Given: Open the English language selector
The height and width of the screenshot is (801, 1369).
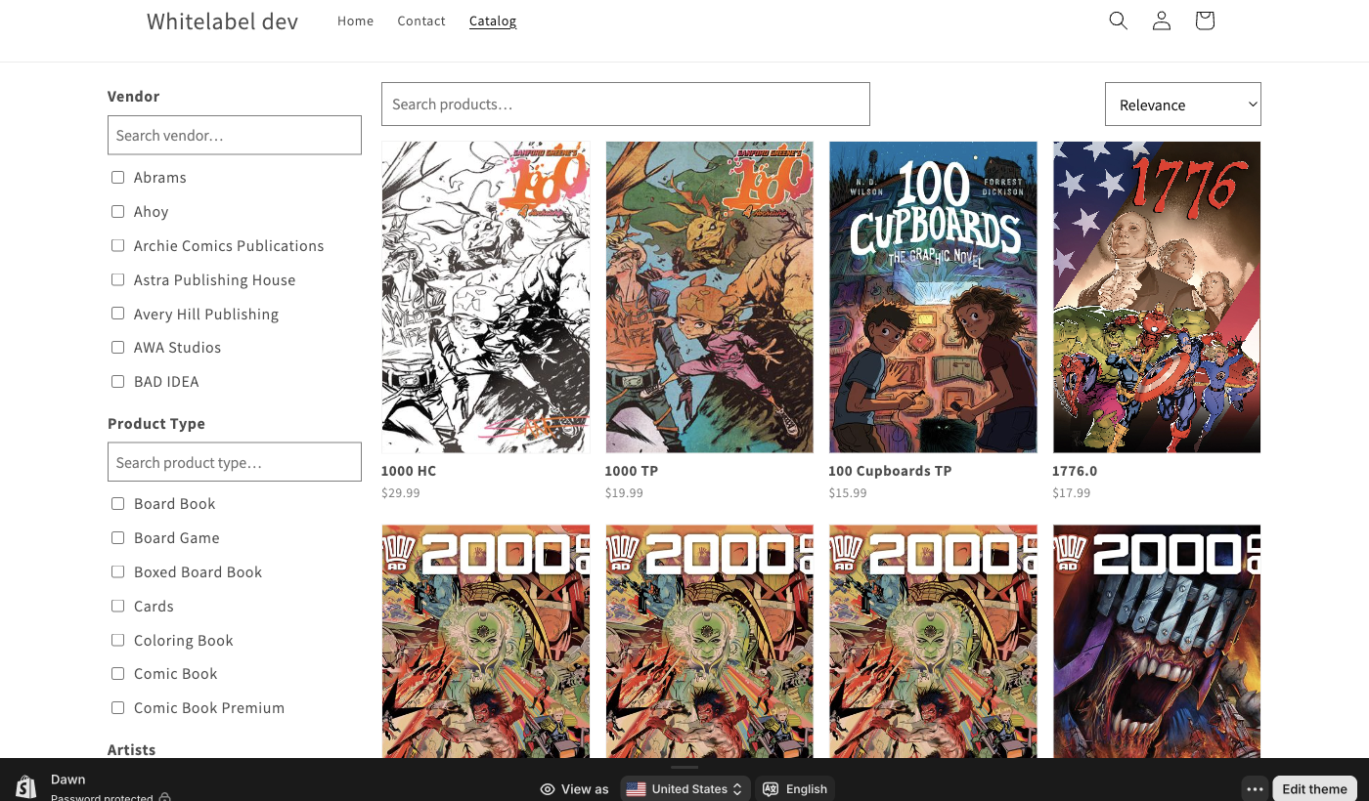Looking at the screenshot, I should coord(795,789).
